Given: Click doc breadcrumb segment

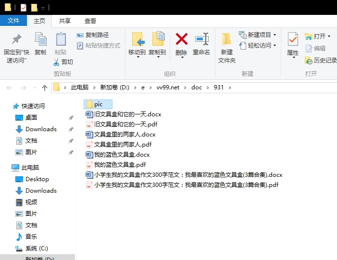Looking at the screenshot, I should tap(197, 87).
